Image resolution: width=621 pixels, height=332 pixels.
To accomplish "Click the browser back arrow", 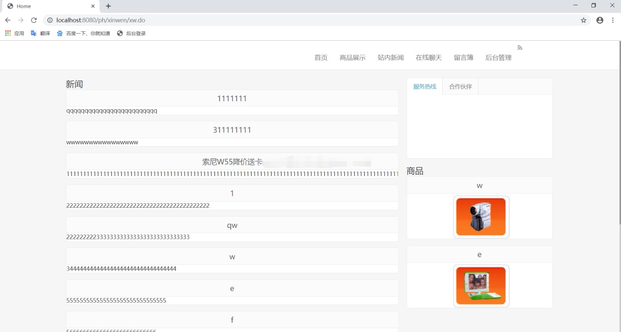I will (8, 20).
